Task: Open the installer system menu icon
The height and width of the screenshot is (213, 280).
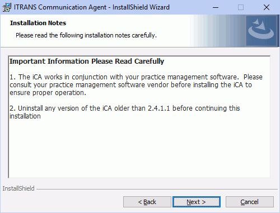Action: 7,7
